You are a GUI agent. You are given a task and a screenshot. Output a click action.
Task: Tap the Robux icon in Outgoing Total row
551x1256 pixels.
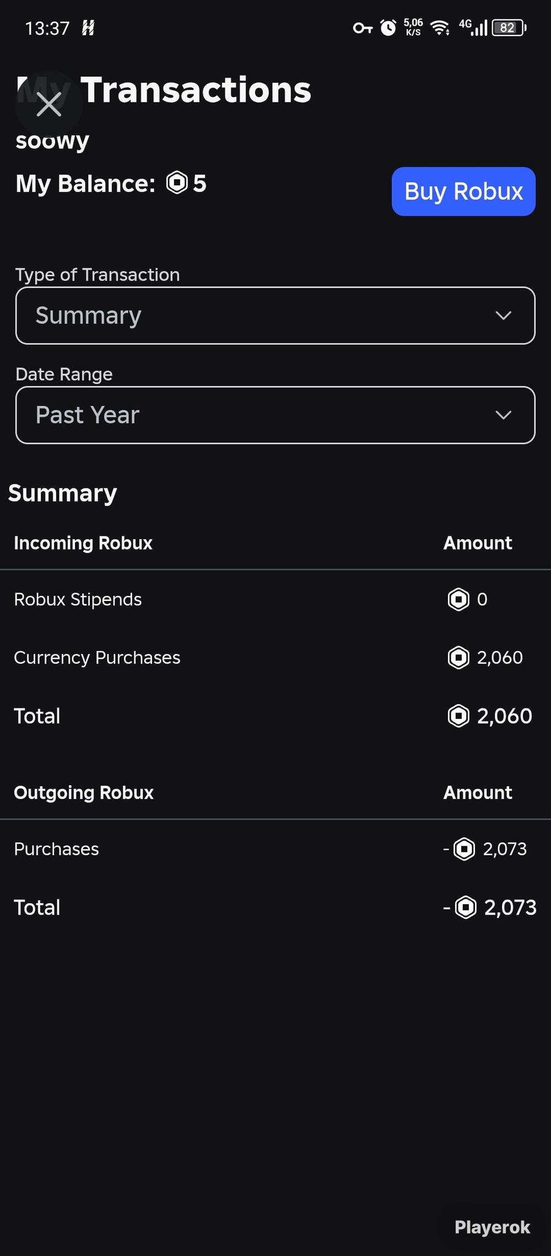pos(466,907)
